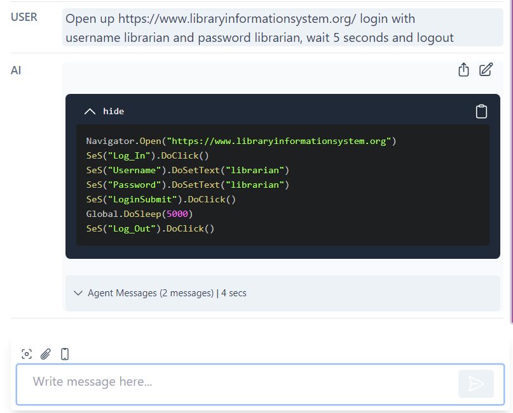Image resolution: width=513 pixels, height=413 pixels.
Task: Click the share icon above the code block
Action: (x=463, y=70)
